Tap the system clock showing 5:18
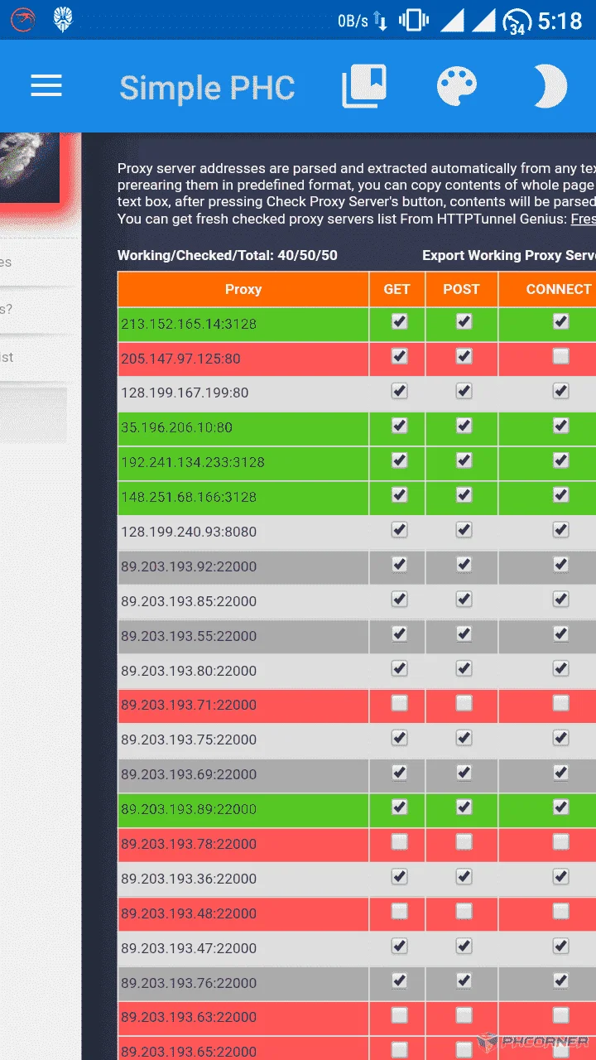 coord(560,21)
